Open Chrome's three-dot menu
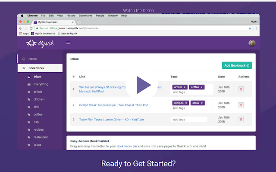The image size is (276, 172). 256,28
